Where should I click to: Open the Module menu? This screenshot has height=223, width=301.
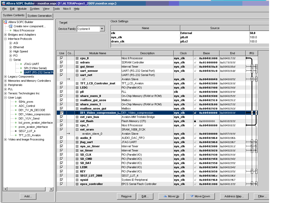click(x=22, y=9)
